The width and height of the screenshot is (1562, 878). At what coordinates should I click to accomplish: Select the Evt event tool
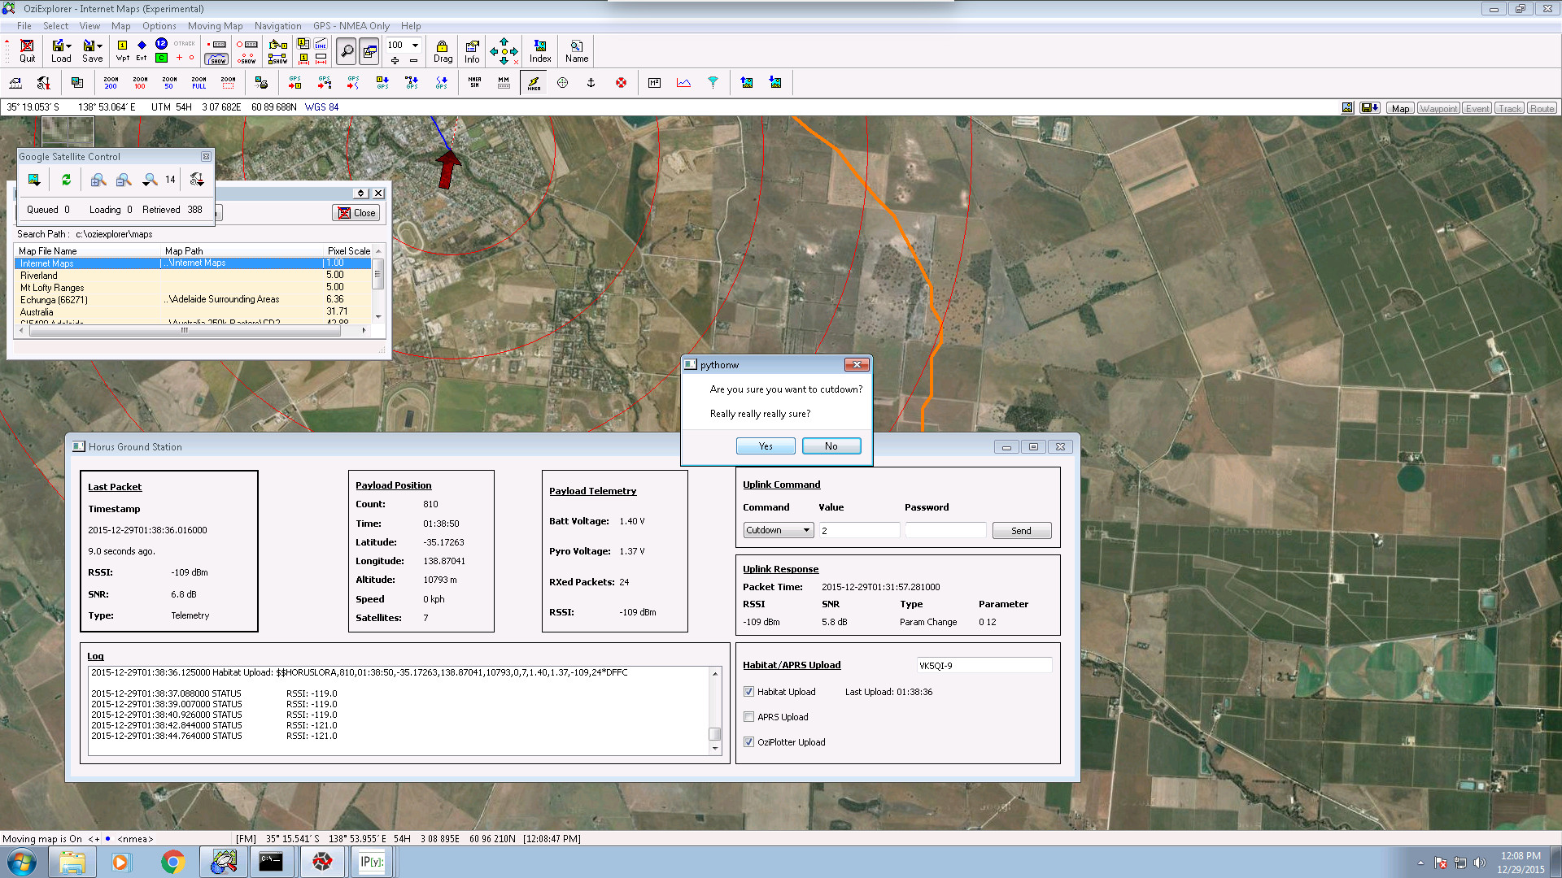click(142, 50)
